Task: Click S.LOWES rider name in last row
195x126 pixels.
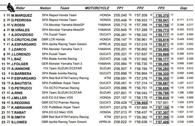Action: click(20, 122)
